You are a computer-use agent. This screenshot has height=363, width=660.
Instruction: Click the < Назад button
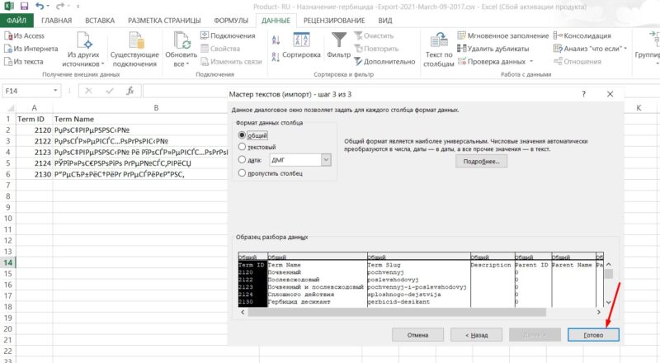pyautogui.click(x=477, y=335)
